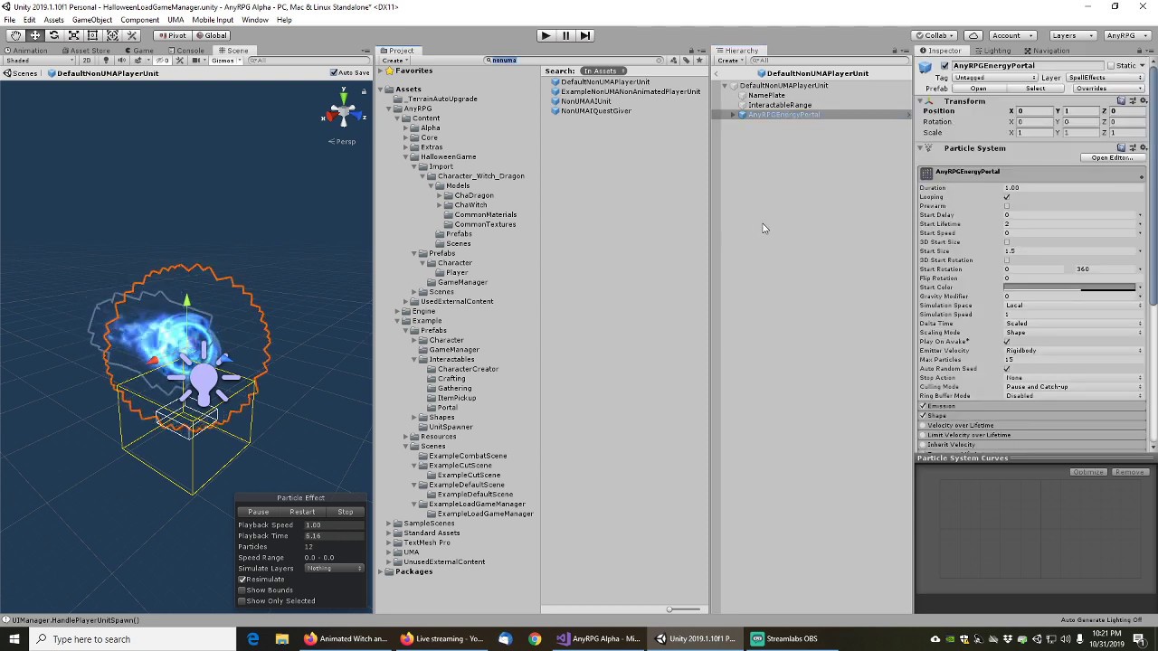Open the Component menu
1158x651 pixels.
click(139, 20)
